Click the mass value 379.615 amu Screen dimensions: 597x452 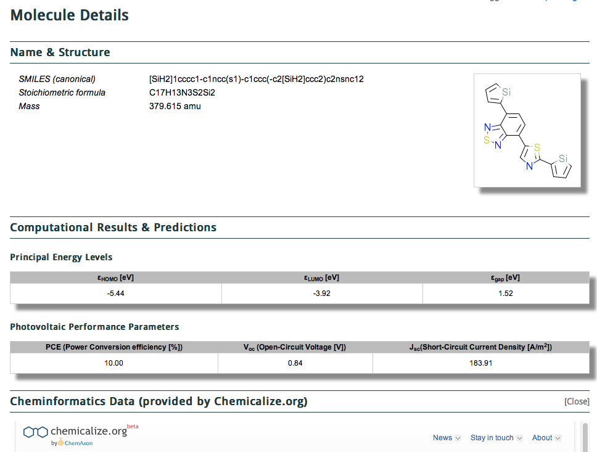(x=175, y=106)
